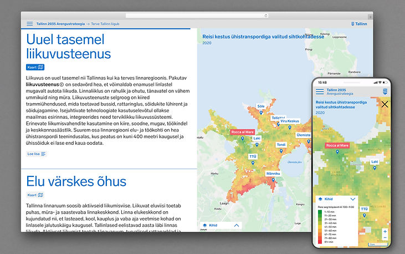
Task: Click the Tallinn logo in the desktop header
Action: [359, 24]
